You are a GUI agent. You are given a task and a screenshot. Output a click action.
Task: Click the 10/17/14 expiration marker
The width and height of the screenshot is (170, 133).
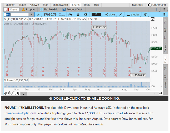[x=7, y=71]
